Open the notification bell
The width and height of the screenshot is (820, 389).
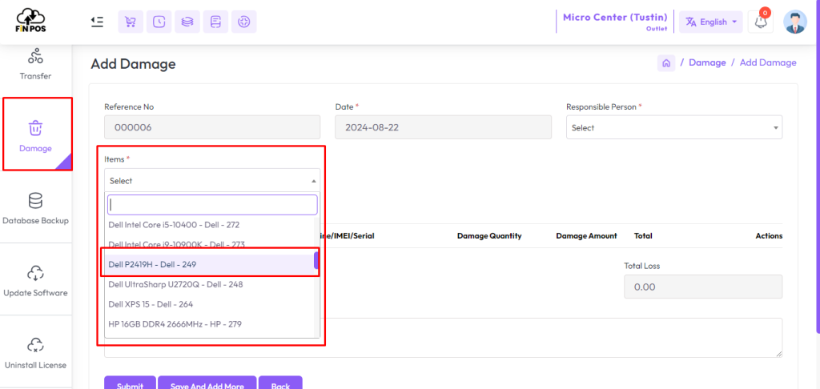(x=761, y=22)
